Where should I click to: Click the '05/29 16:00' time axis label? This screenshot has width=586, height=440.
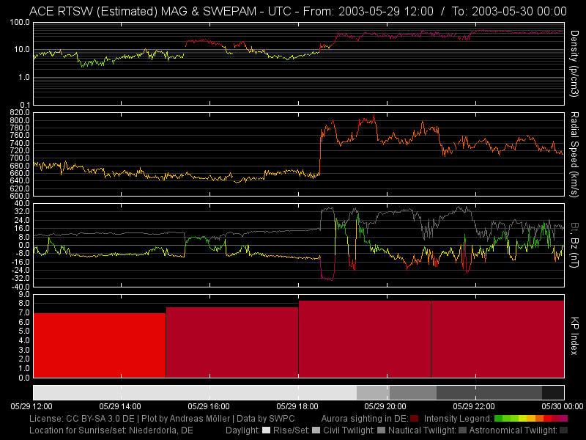[209, 406]
